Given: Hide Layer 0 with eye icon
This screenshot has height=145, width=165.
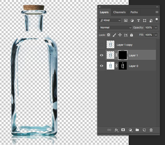Looking at the screenshot, I should click(x=101, y=66).
